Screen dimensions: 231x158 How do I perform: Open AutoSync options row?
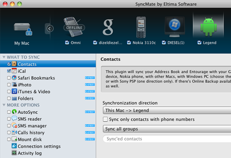[x=48, y=112]
